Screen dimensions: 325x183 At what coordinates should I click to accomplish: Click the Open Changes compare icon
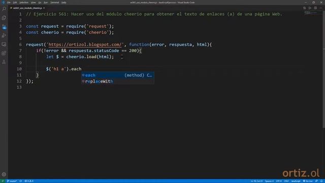coord(305,8)
